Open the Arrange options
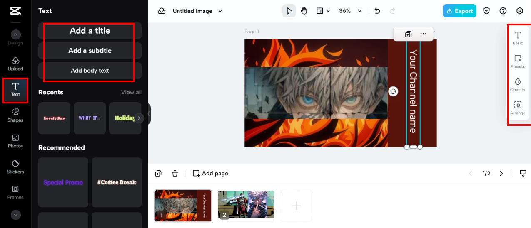Image resolution: width=531 pixels, height=228 pixels. [518, 108]
